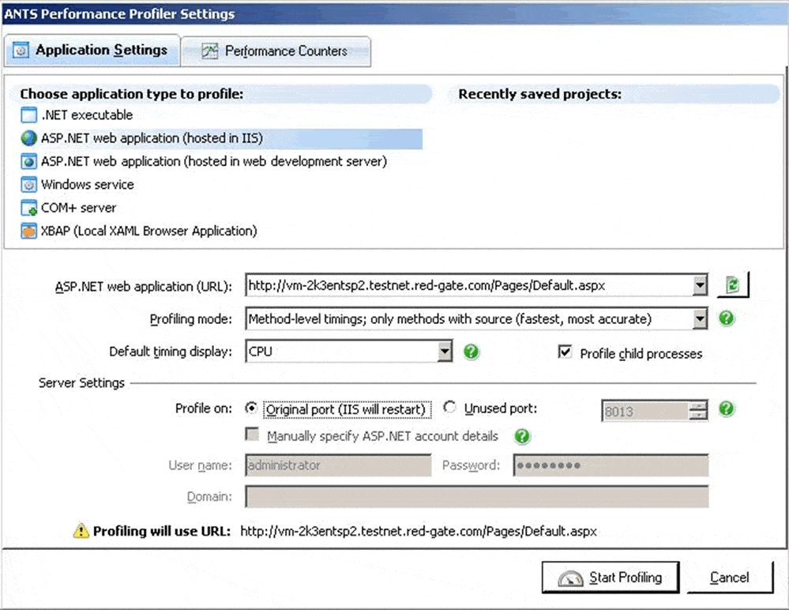
Task: Click the Profiling will use URL address text
Action: click(419, 532)
